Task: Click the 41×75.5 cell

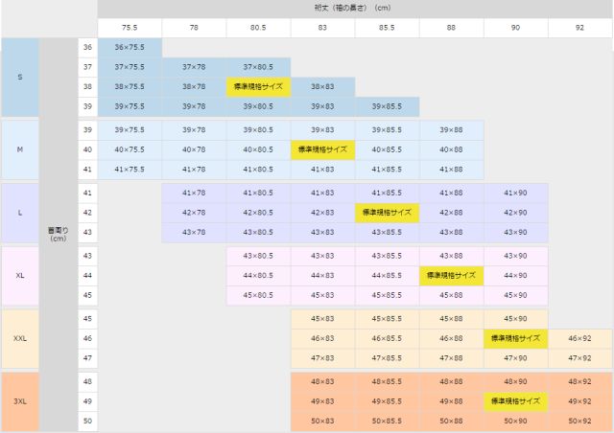Action: click(x=130, y=170)
